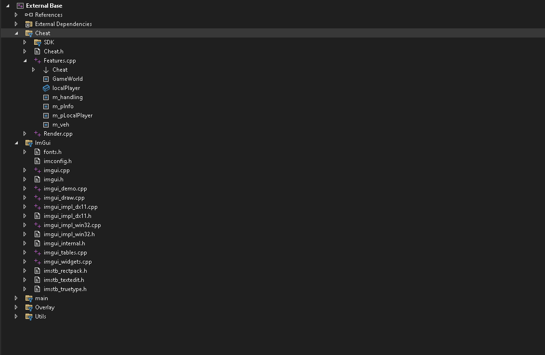The image size is (545, 355).
Task: Expand the SDK folder
Action: coord(25,42)
